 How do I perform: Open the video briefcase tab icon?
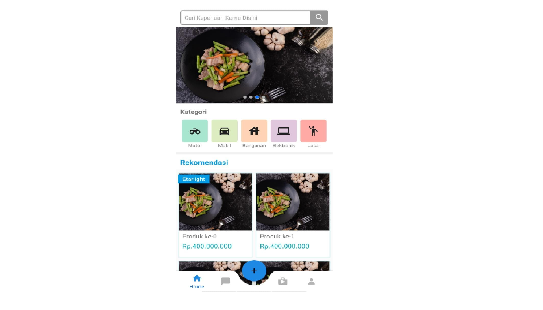coord(283,281)
